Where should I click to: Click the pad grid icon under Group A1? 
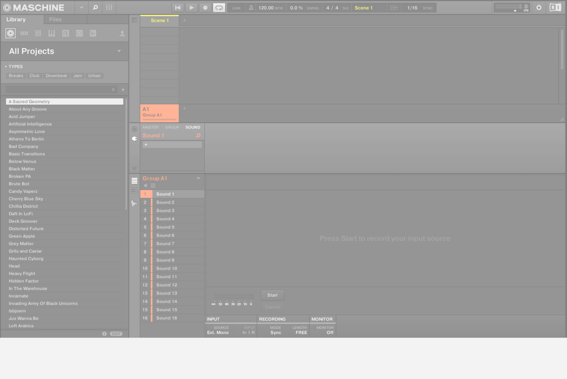(x=153, y=185)
